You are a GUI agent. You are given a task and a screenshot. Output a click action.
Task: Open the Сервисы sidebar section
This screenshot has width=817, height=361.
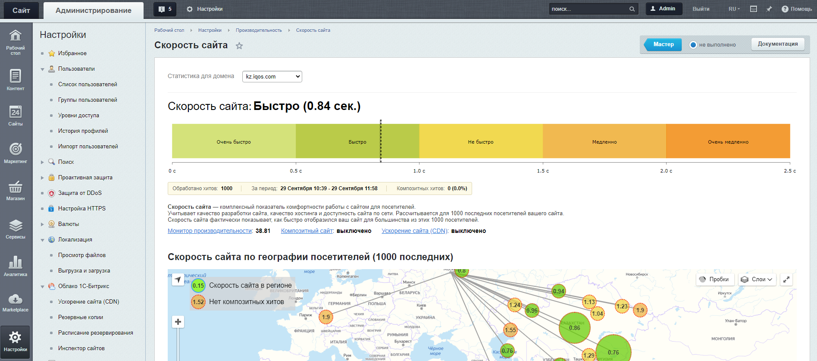16,229
